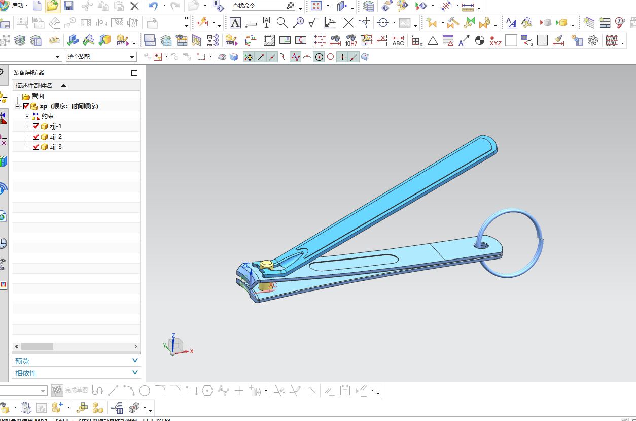Toggle the snap arc center option

coord(319,57)
